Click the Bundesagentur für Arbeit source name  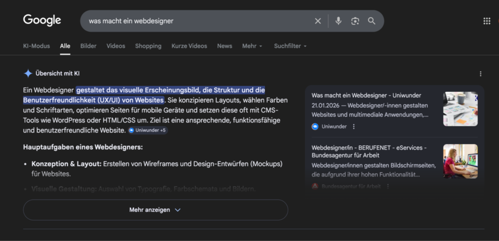(x=351, y=186)
